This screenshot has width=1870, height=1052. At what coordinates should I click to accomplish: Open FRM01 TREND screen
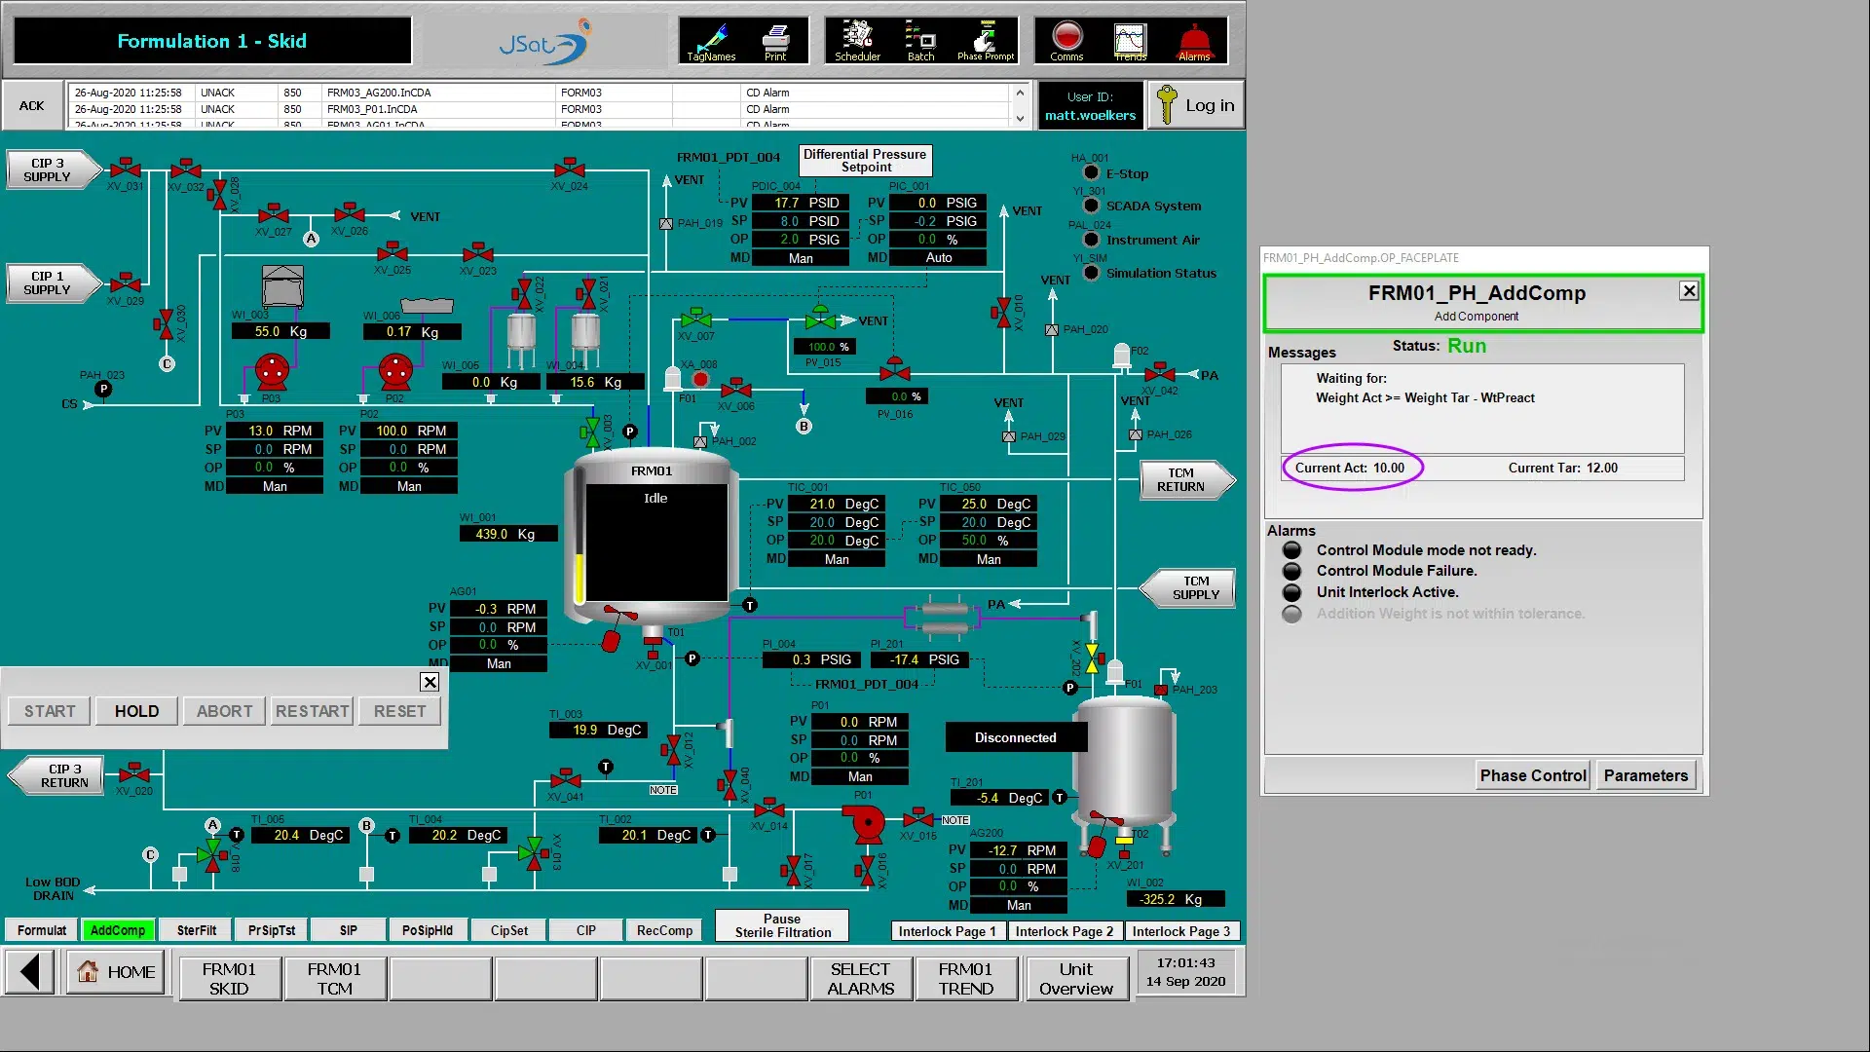click(x=965, y=978)
